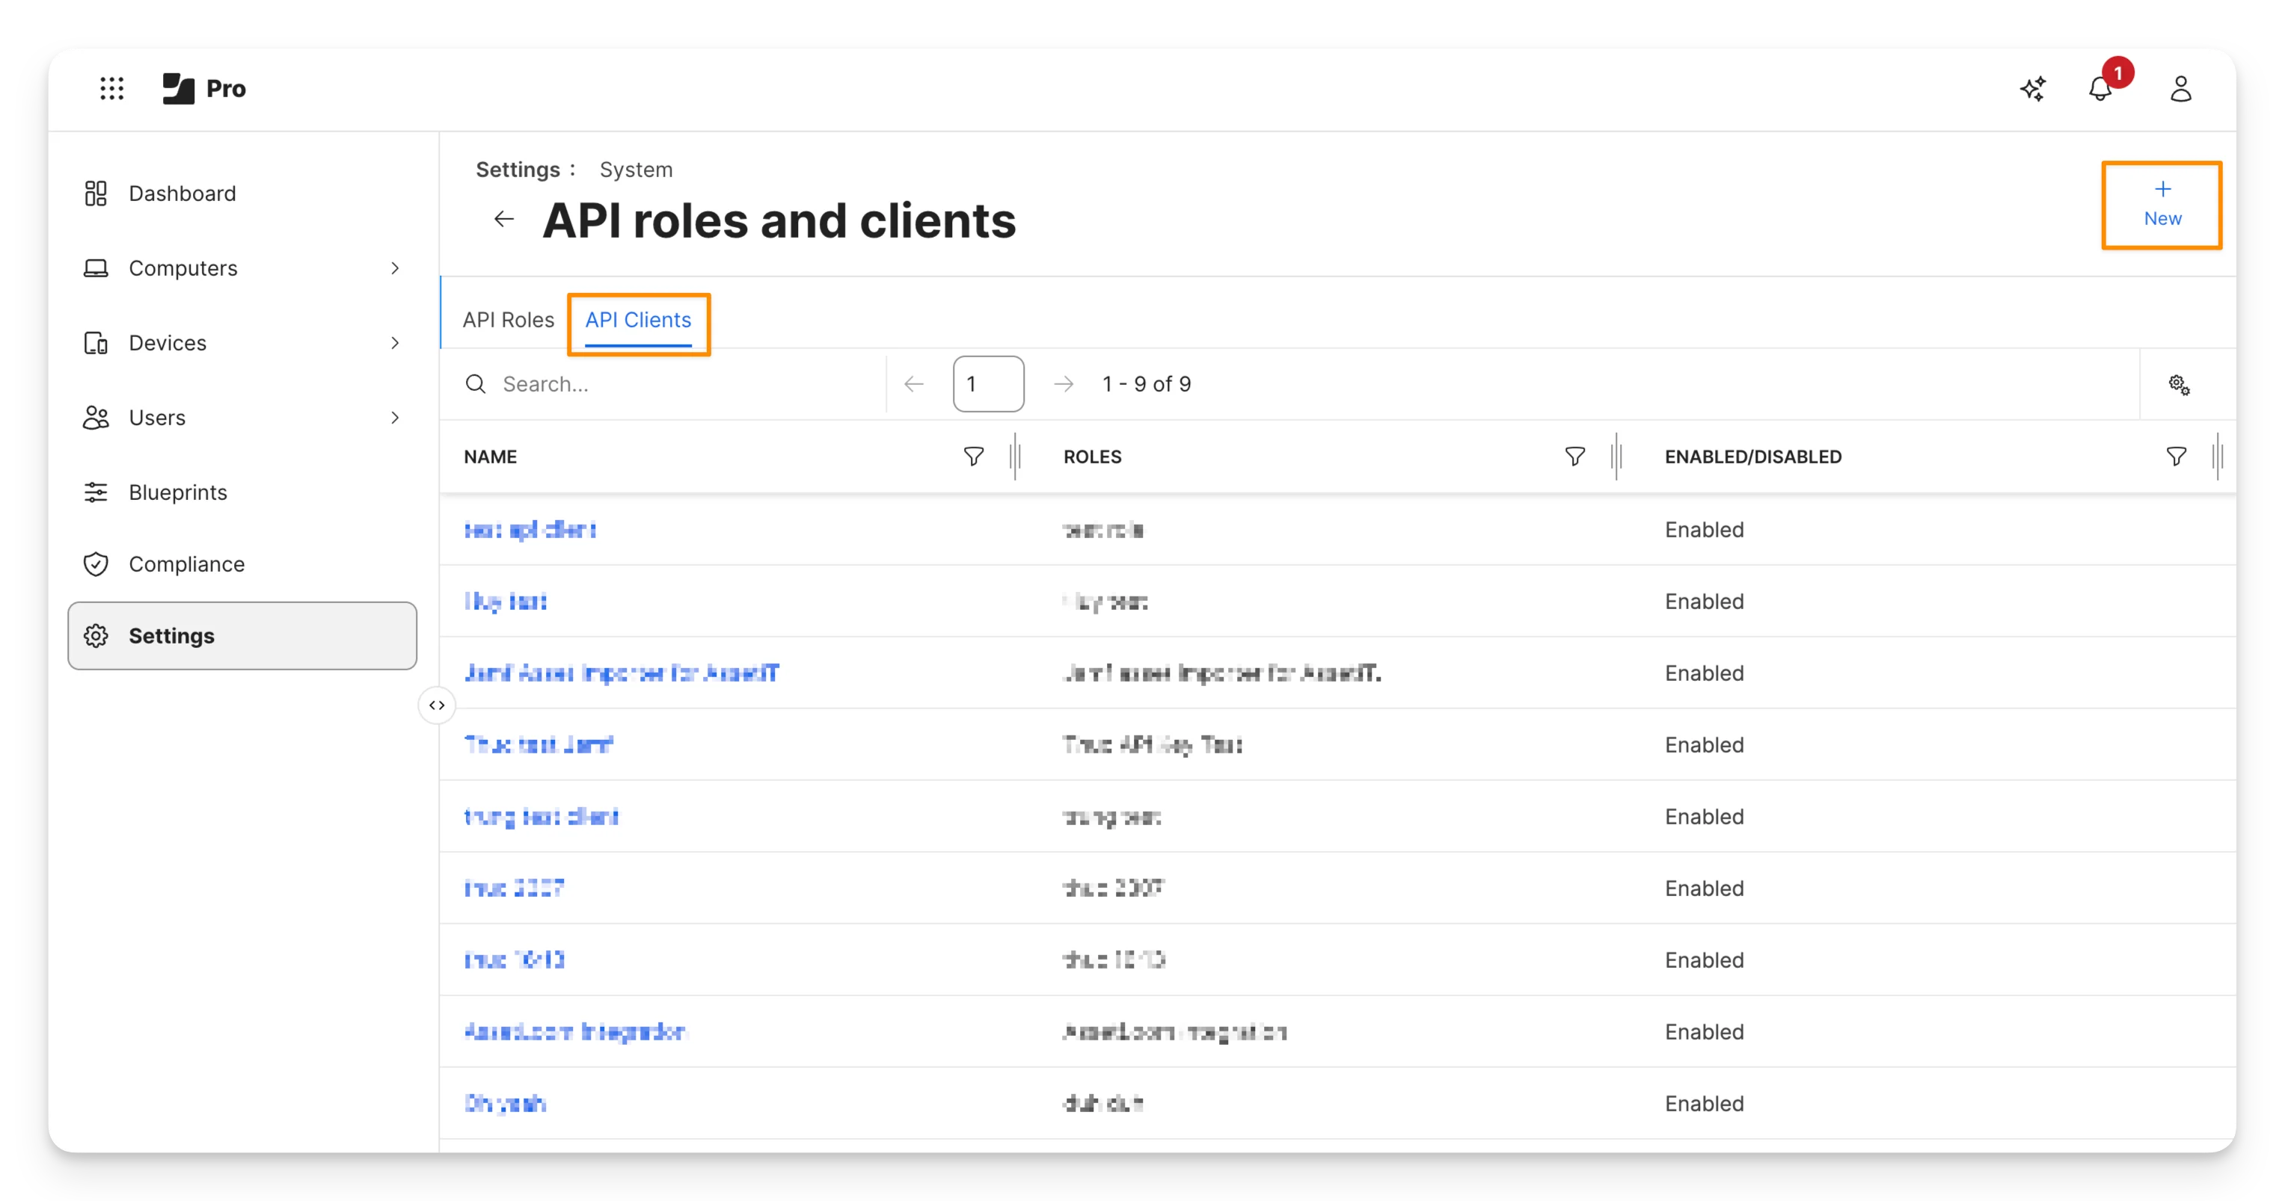Expand the Users menu chevron
This screenshot has height=1201, width=2285.
[395, 418]
